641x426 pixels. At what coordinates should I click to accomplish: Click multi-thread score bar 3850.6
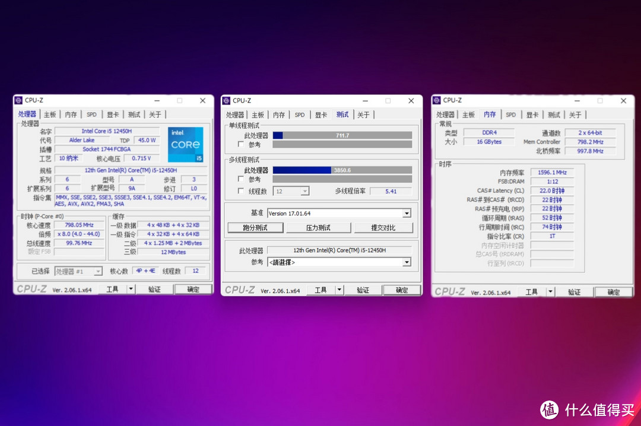(342, 170)
